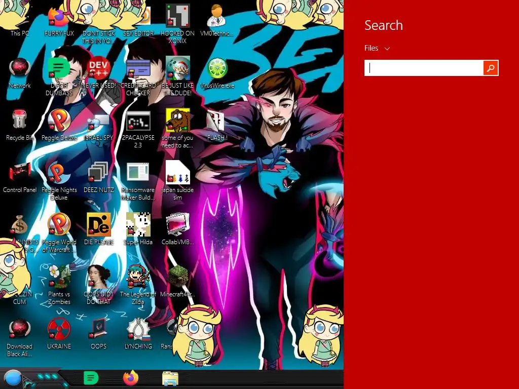Select the UKRAINE radiation symbol icon
519x389 pixels.
pyautogui.click(x=59, y=334)
